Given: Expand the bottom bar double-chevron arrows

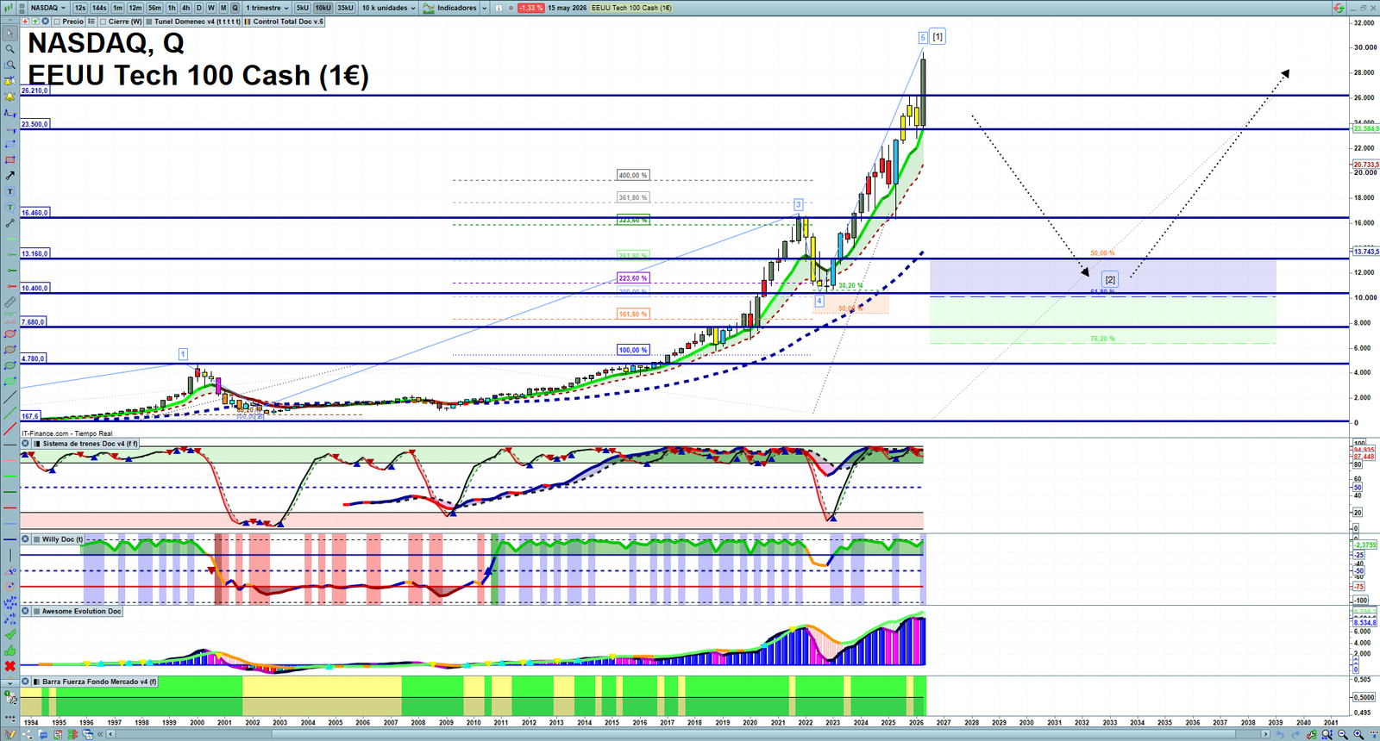Looking at the screenshot, I should click(99, 734).
